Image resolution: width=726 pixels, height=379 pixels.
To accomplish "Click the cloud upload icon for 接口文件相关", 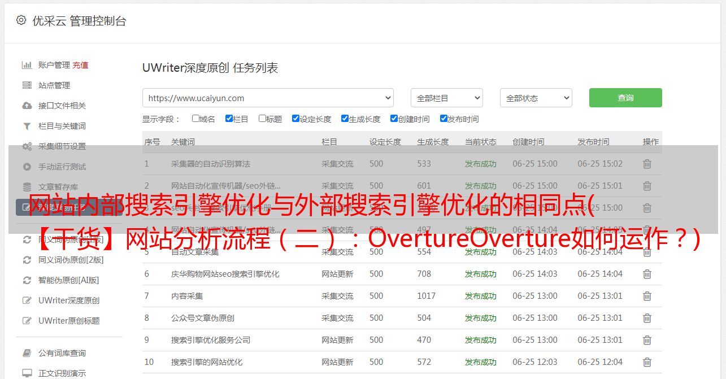I will click(27, 106).
